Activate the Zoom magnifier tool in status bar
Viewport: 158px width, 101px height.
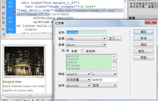[43, 100]
